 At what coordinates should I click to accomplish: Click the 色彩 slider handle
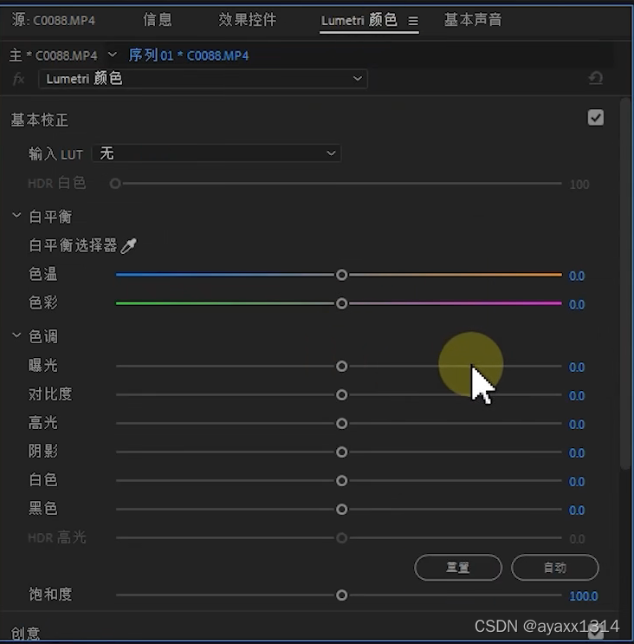[341, 303]
